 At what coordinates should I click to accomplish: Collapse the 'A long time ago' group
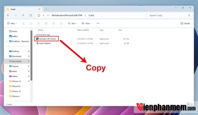[35, 35]
